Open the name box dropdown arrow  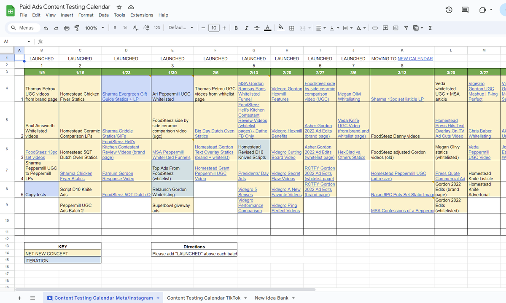coord(29,41)
